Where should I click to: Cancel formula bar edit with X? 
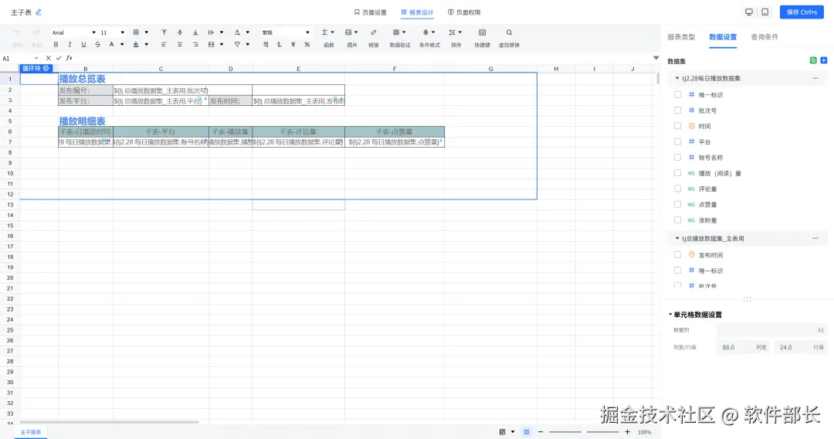(49, 58)
